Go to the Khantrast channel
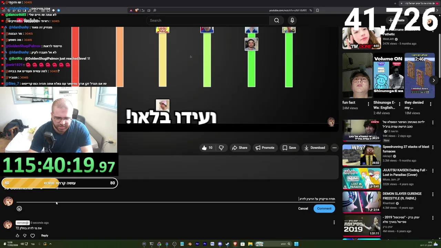The width and height of the screenshot is (441, 248). click(389, 203)
